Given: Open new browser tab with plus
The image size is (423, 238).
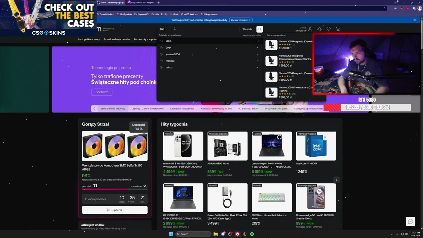Looking at the screenshot, I should 158,3.
